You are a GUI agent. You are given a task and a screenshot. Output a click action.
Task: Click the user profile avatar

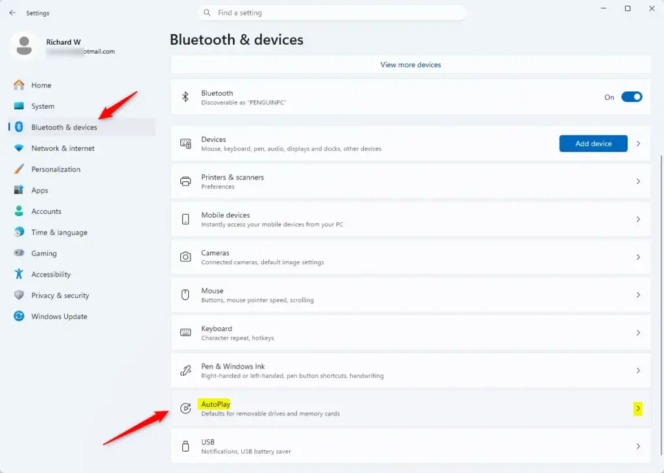24,46
